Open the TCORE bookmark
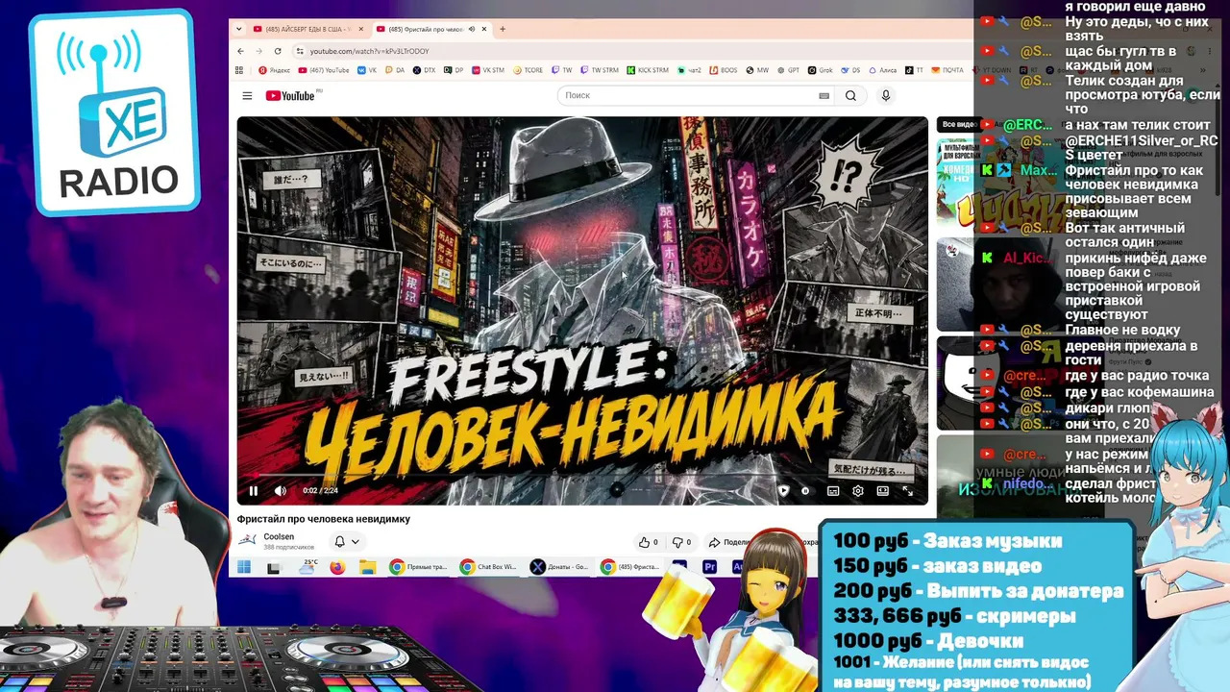 [529, 70]
